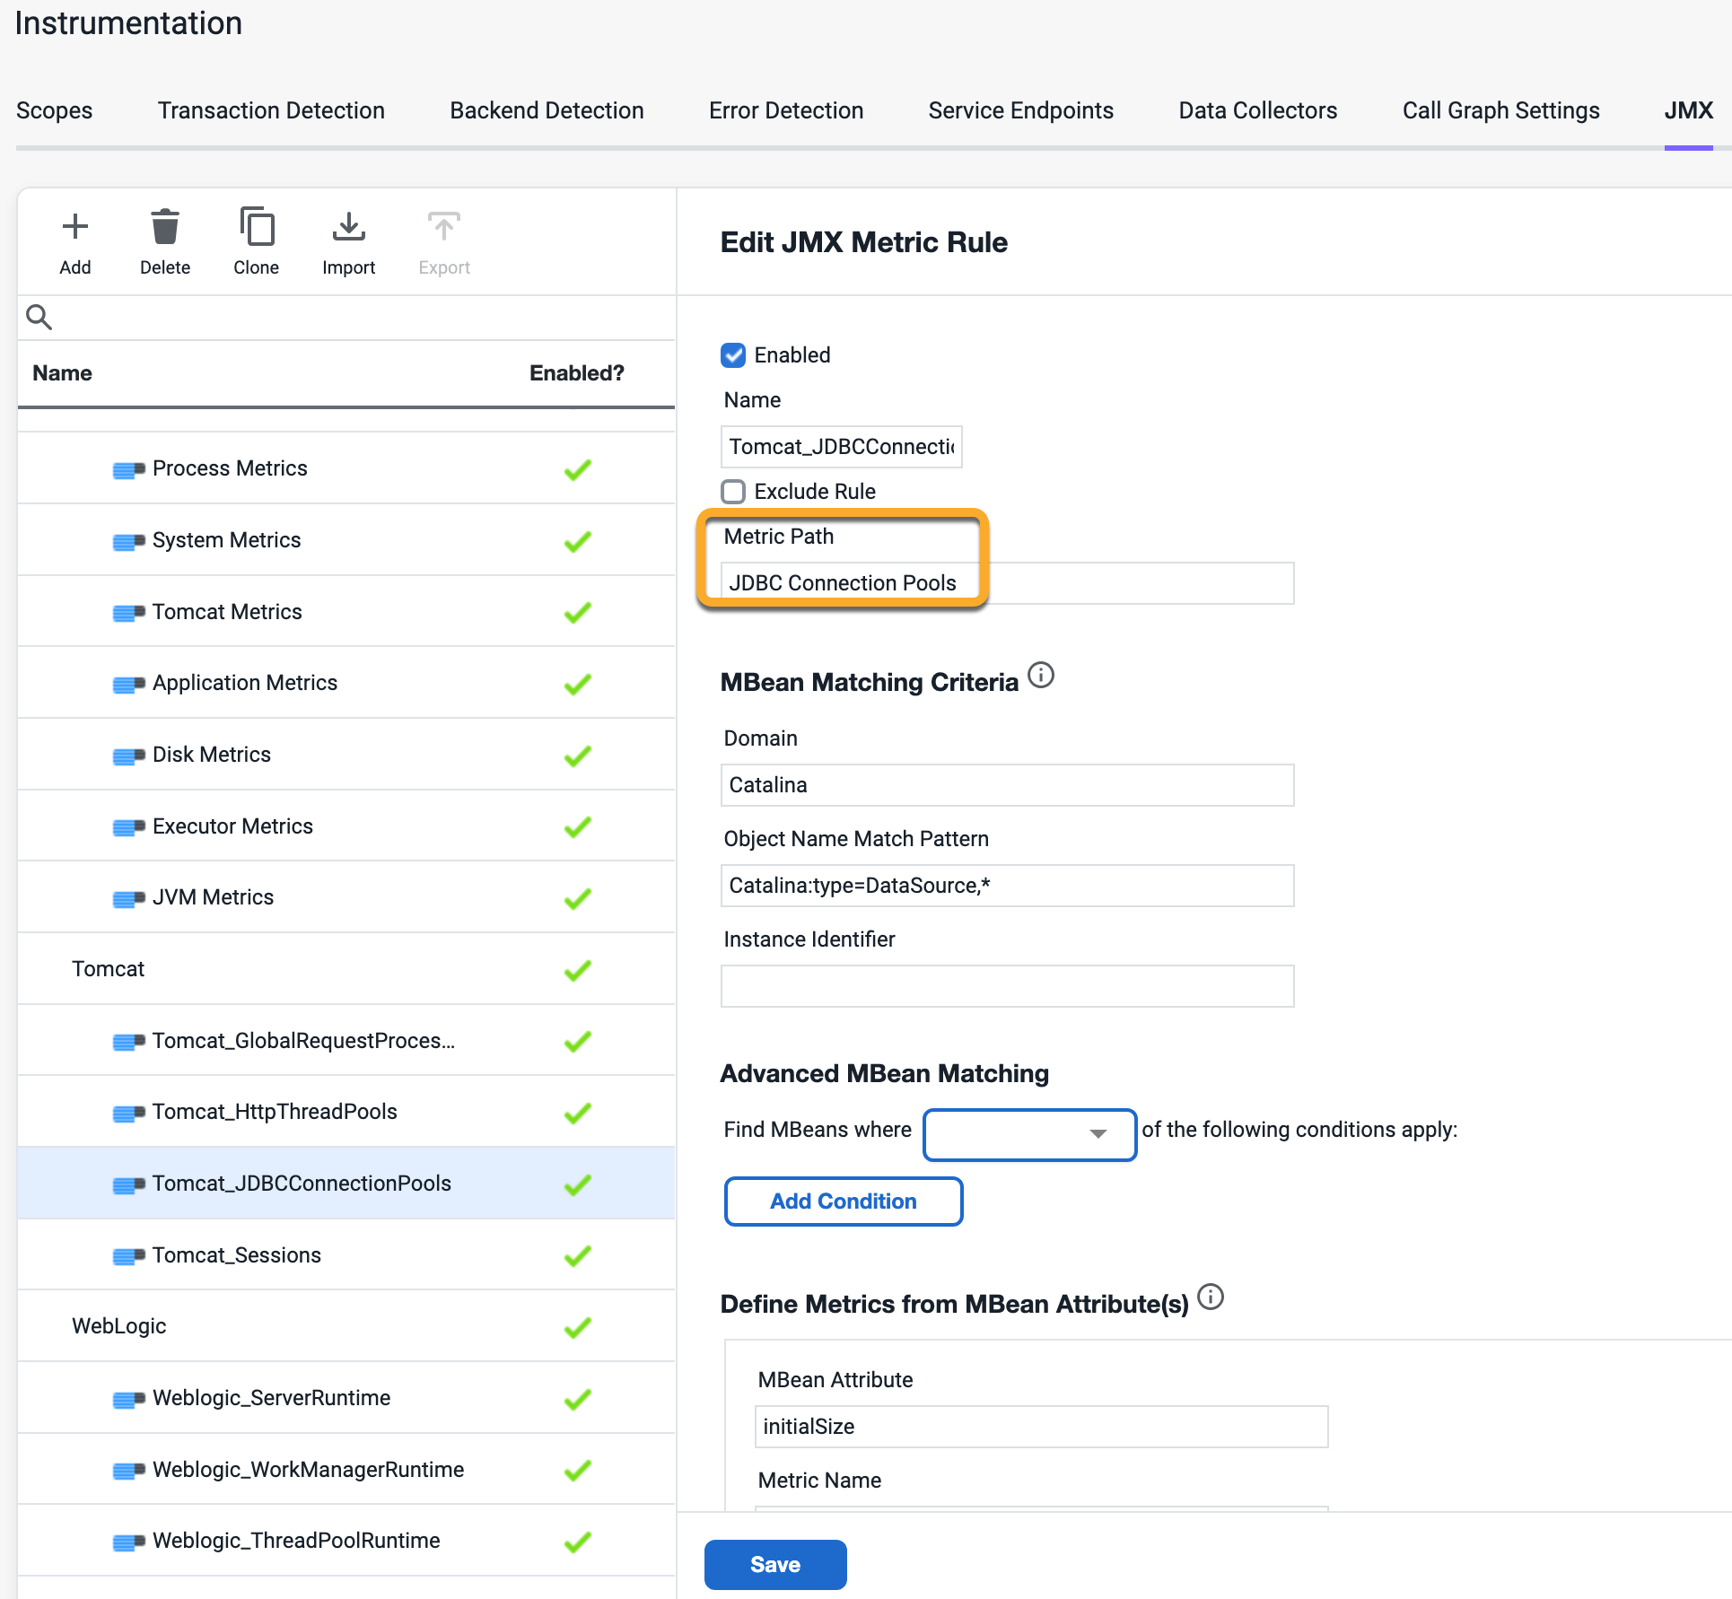Open the Service Endpoints tab
The image size is (1732, 1599).
[1021, 110]
